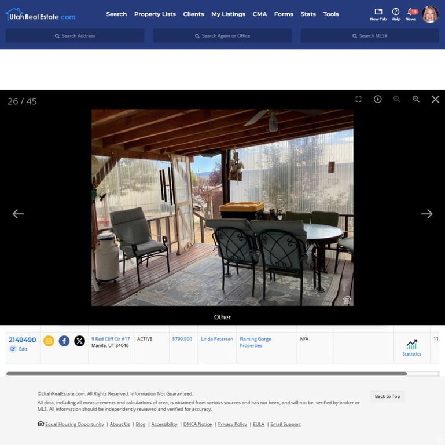Expand the Tools menu
This screenshot has width=445, height=445.
[x=331, y=14]
